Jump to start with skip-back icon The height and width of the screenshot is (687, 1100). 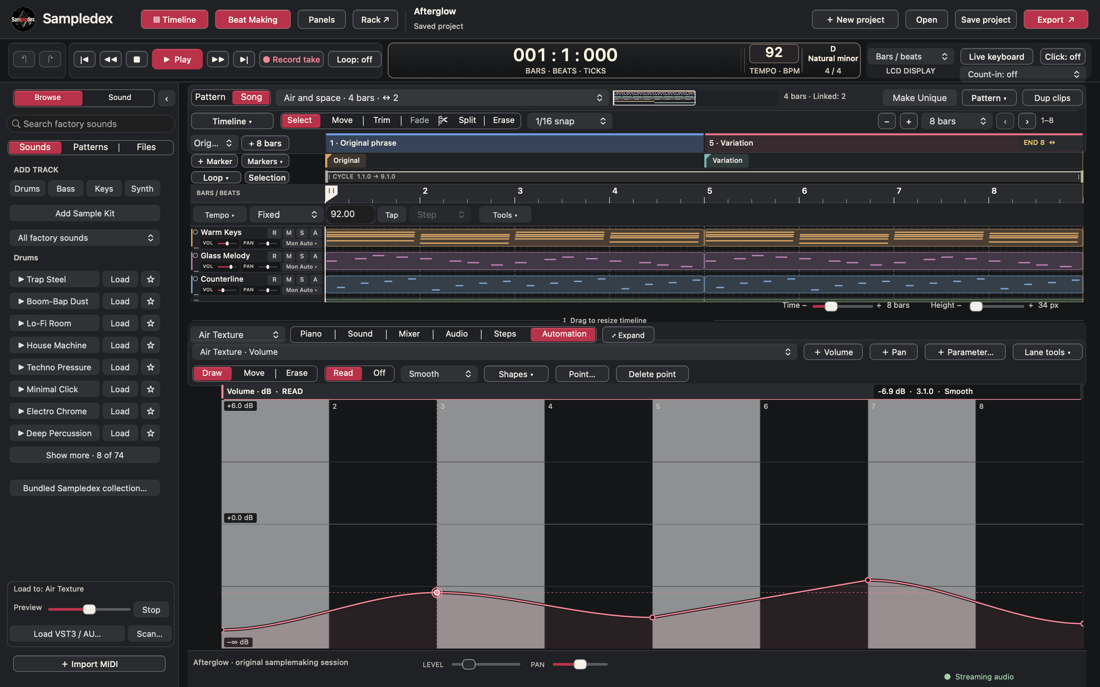(x=85, y=59)
